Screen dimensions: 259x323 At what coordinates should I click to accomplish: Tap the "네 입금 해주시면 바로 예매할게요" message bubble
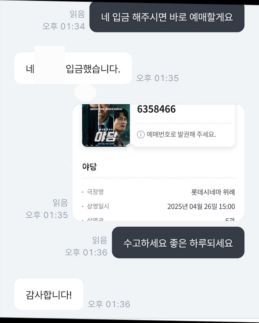(x=167, y=17)
